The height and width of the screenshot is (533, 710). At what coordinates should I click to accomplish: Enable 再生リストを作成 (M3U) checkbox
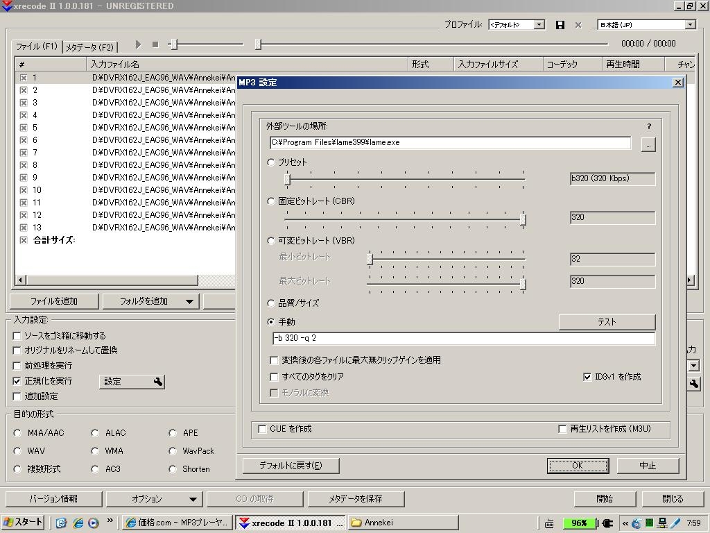[x=562, y=429]
